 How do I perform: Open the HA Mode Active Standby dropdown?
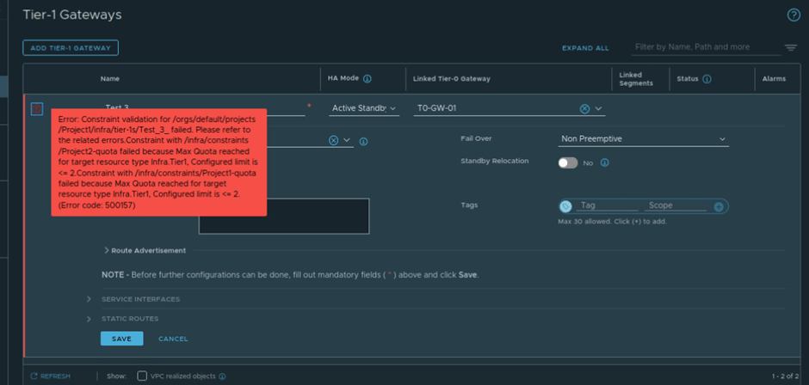tap(364, 108)
